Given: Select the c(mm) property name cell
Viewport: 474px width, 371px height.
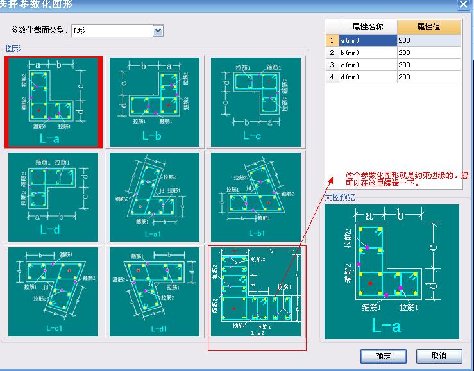Looking at the screenshot, I should tap(368, 65).
